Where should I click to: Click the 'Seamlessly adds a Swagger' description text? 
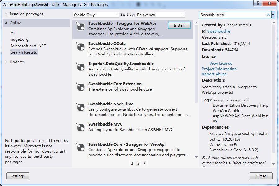pyautogui.click(x=229, y=90)
